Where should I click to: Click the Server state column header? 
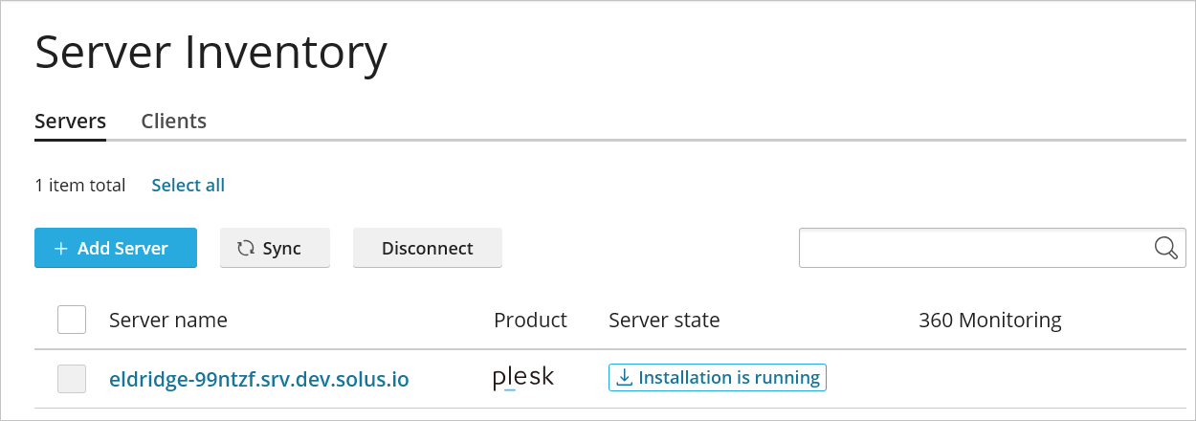[664, 320]
